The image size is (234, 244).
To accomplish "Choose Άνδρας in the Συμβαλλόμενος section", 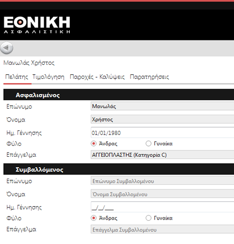I will point(94,218).
